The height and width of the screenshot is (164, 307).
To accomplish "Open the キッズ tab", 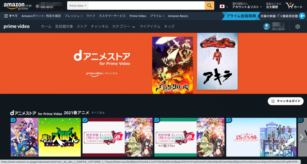I will click(x=169, y=26).
